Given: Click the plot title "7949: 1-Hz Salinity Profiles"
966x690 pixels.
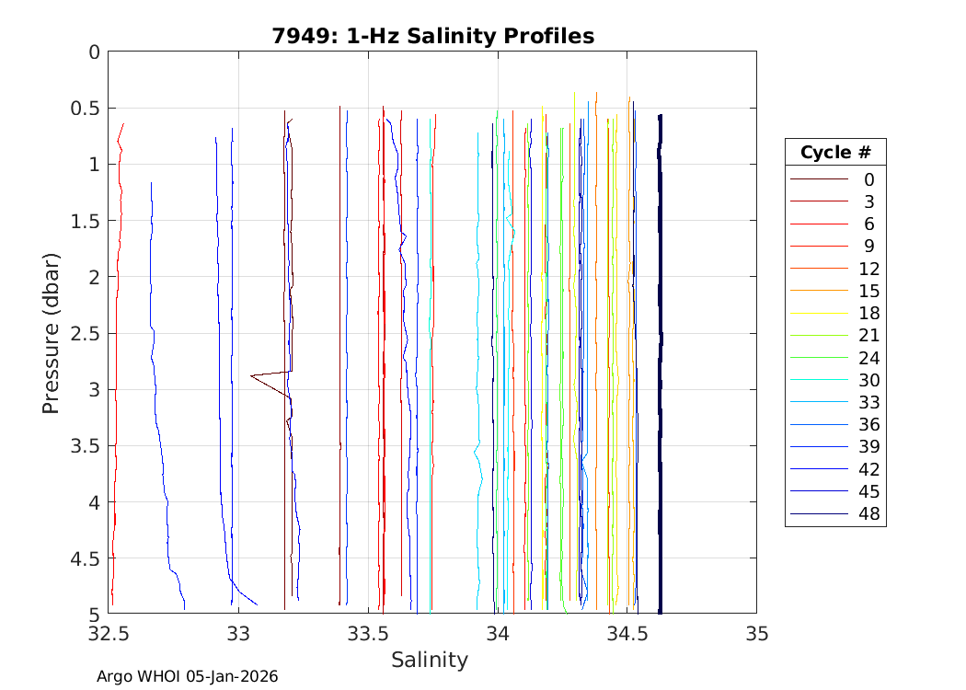Looking at the screenshot, I should [432, 36].
